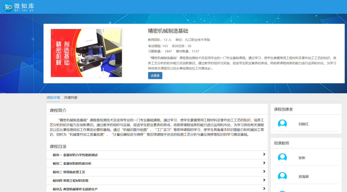Expand chevron for 模块五 典型机械零件毛坯的生产

[x=264, y=189]
